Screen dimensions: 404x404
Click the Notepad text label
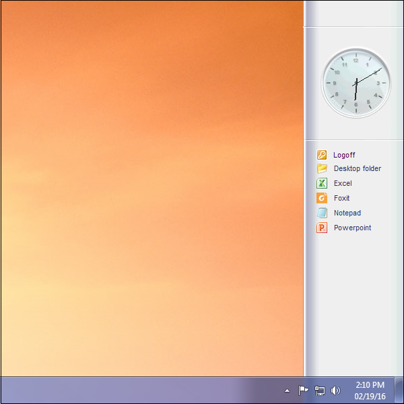(x=347, y=213)
